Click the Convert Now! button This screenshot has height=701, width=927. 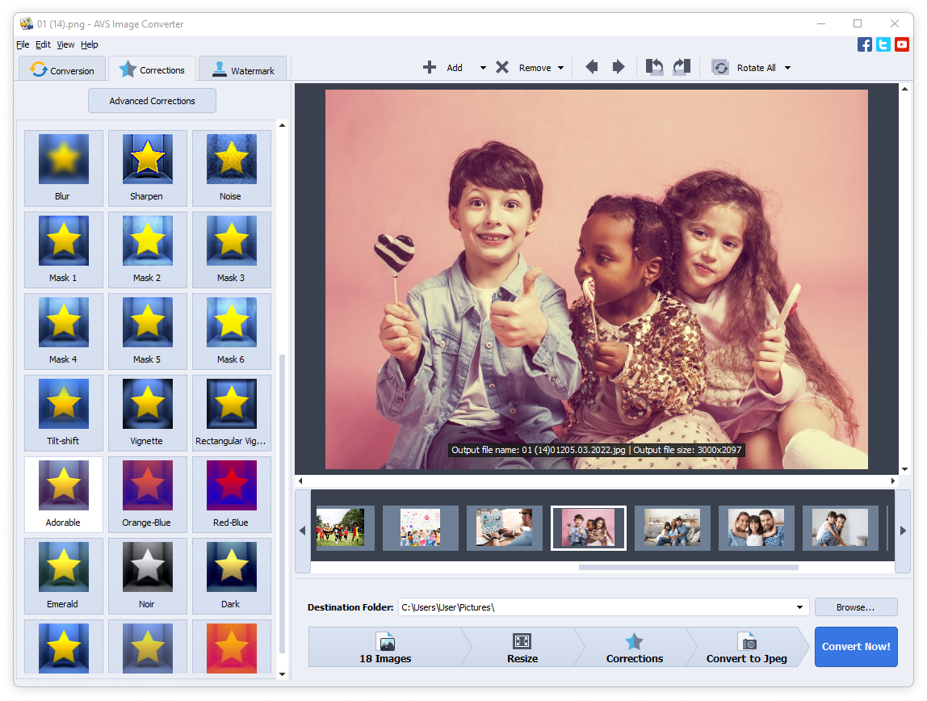coord(856,647)
